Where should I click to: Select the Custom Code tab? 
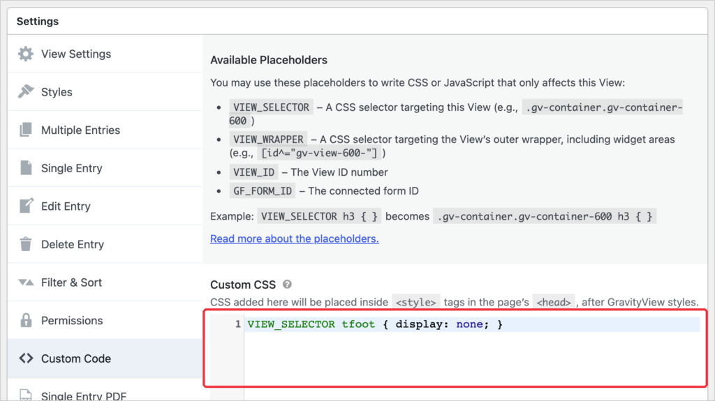point(105,358)
